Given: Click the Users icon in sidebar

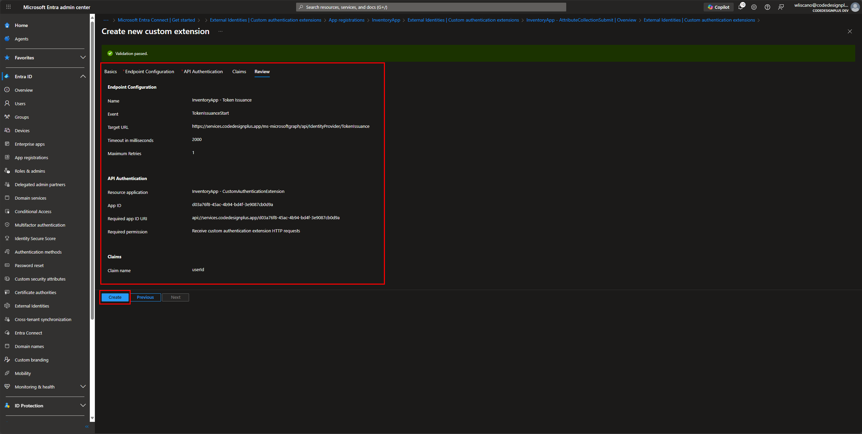Looking at the screenshot, I should click(x=7, y=104).
